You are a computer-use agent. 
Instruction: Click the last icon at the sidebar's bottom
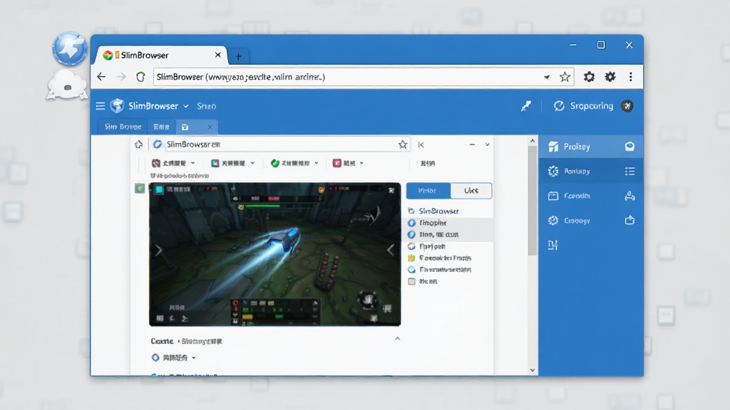tap(552, 245)
